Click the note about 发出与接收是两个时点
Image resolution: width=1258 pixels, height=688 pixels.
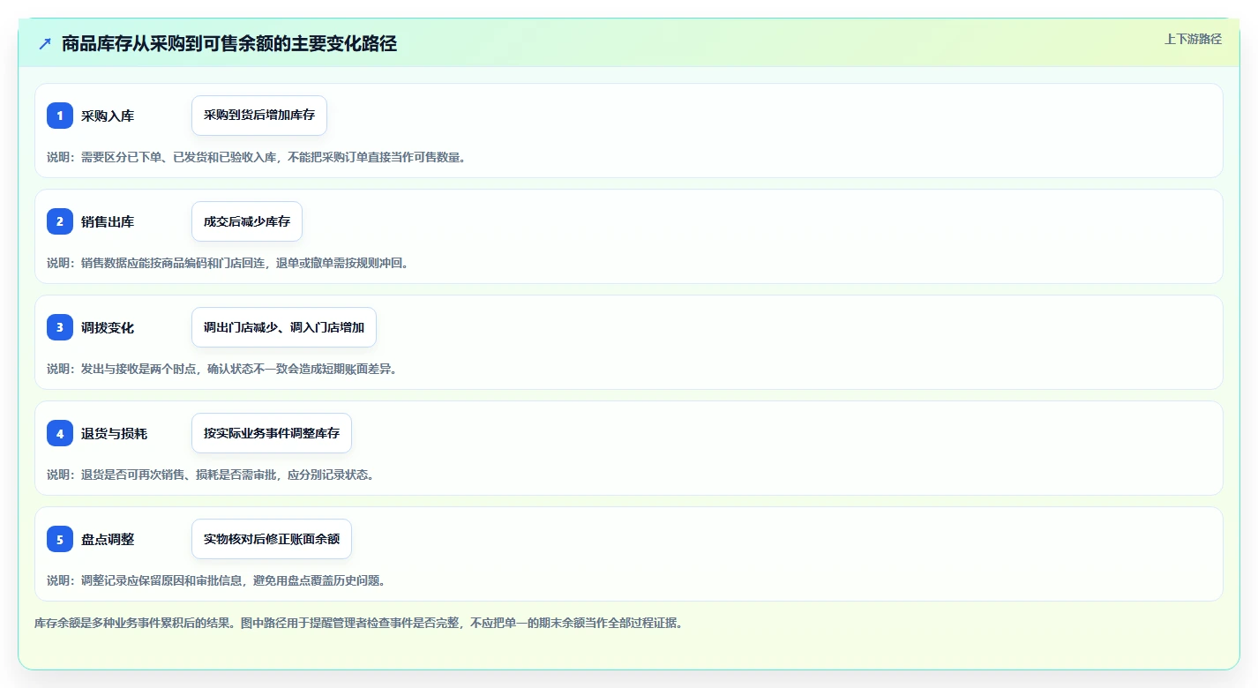click(x=221, y=369)
